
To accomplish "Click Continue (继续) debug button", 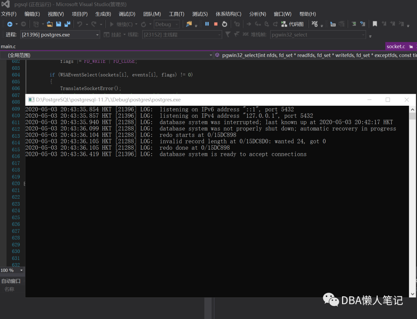I will [x=121, y=24].
